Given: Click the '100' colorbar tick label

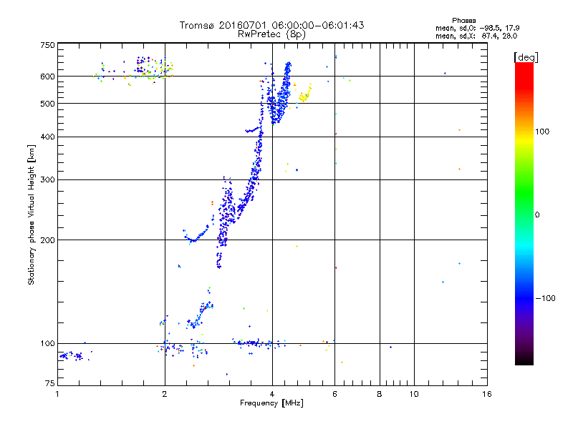Looking at the screenshot, I should tap(542, 132).
